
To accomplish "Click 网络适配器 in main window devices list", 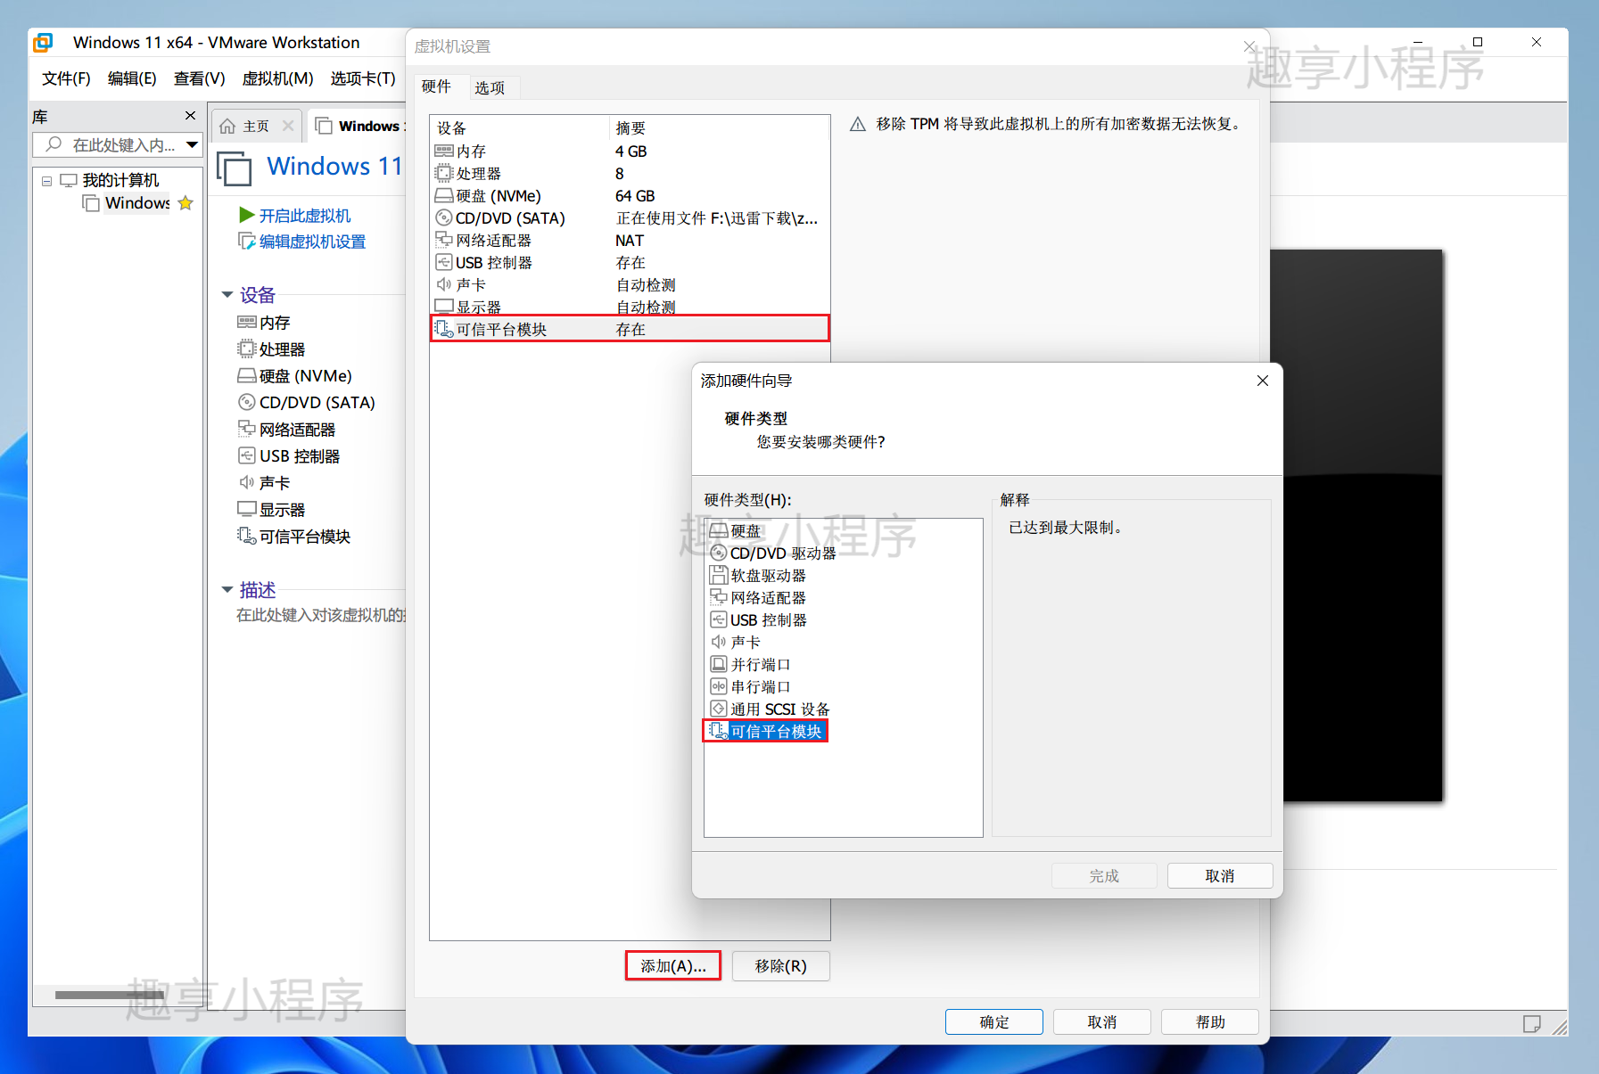I will (x=297, y=430).
